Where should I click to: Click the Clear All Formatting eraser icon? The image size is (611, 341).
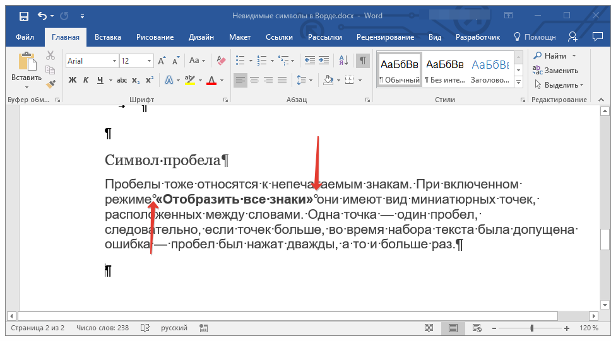pyautogui.click(x=220, y=61)
